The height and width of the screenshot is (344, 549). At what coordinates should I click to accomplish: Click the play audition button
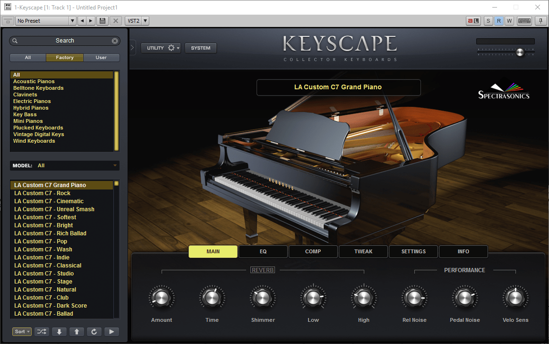point(112,331)
